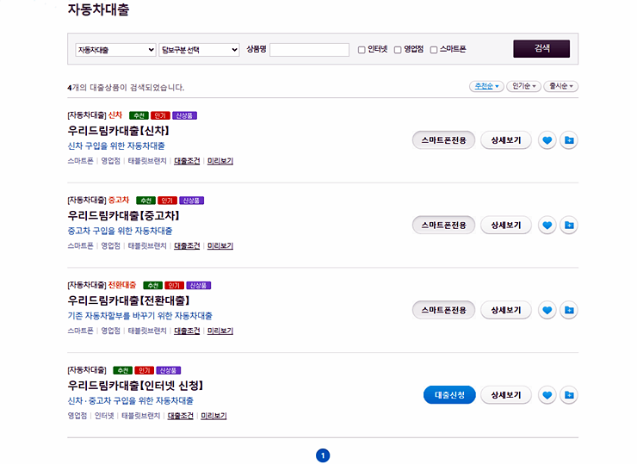Click folder icon for 우리드림카대출[인터넷 신청]
The image size is (637, 464).
pos(569,395)
